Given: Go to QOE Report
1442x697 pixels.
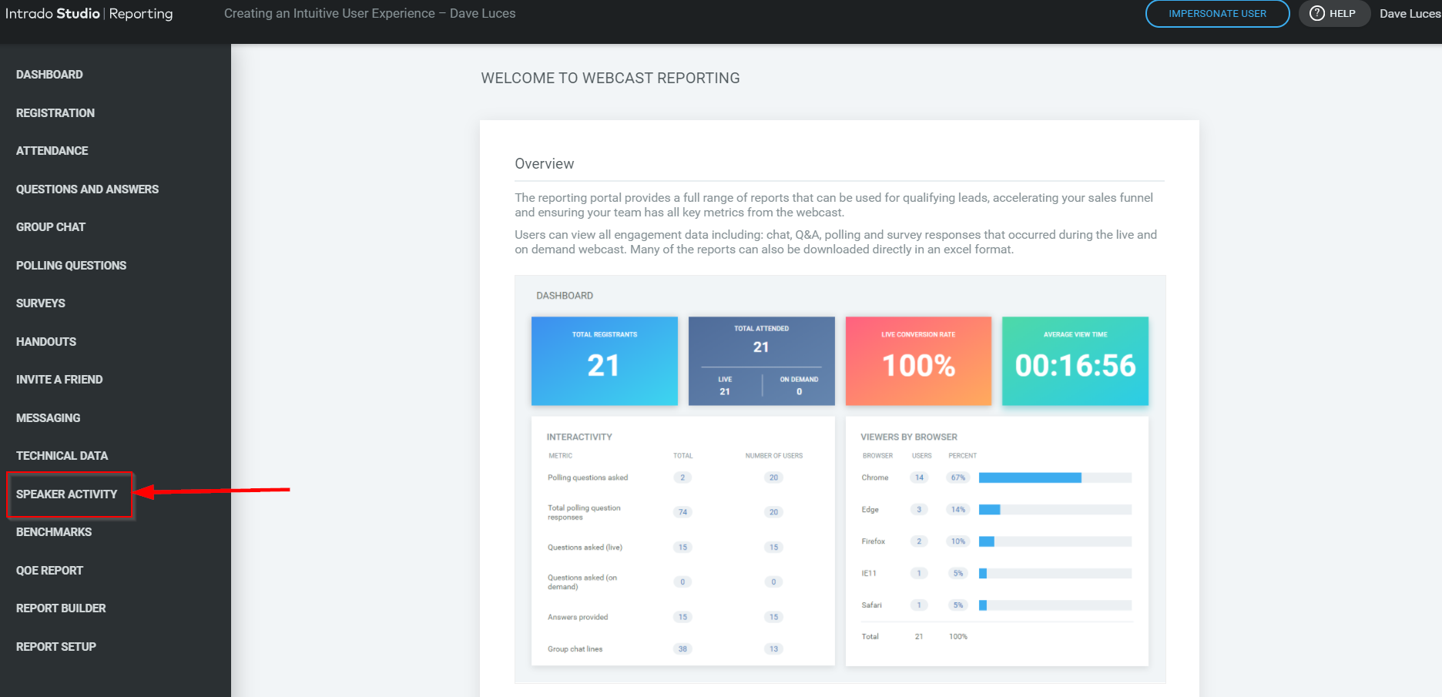Looking at the screenshot, I should pos(49,571).
